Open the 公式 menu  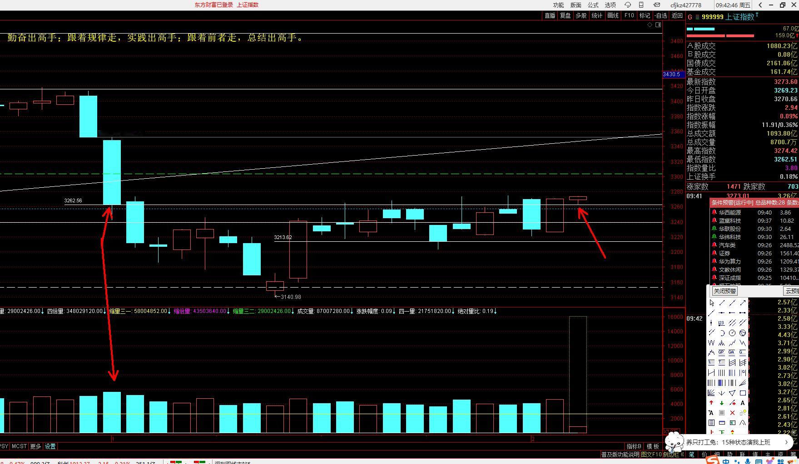point(593,5)
